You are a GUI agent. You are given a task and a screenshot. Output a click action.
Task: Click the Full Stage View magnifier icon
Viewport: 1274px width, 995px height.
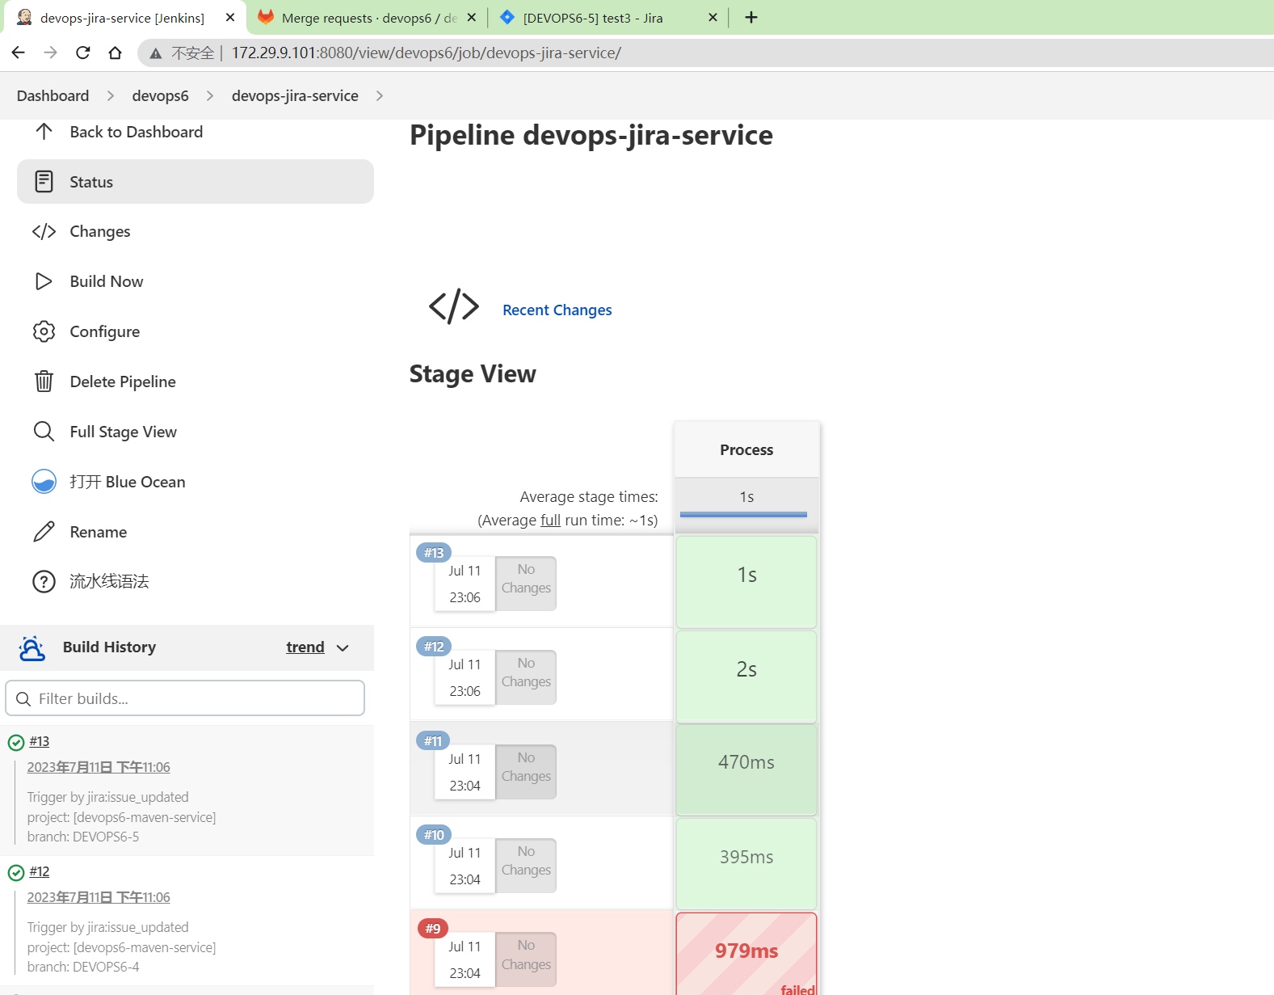[x=44, y=432]
